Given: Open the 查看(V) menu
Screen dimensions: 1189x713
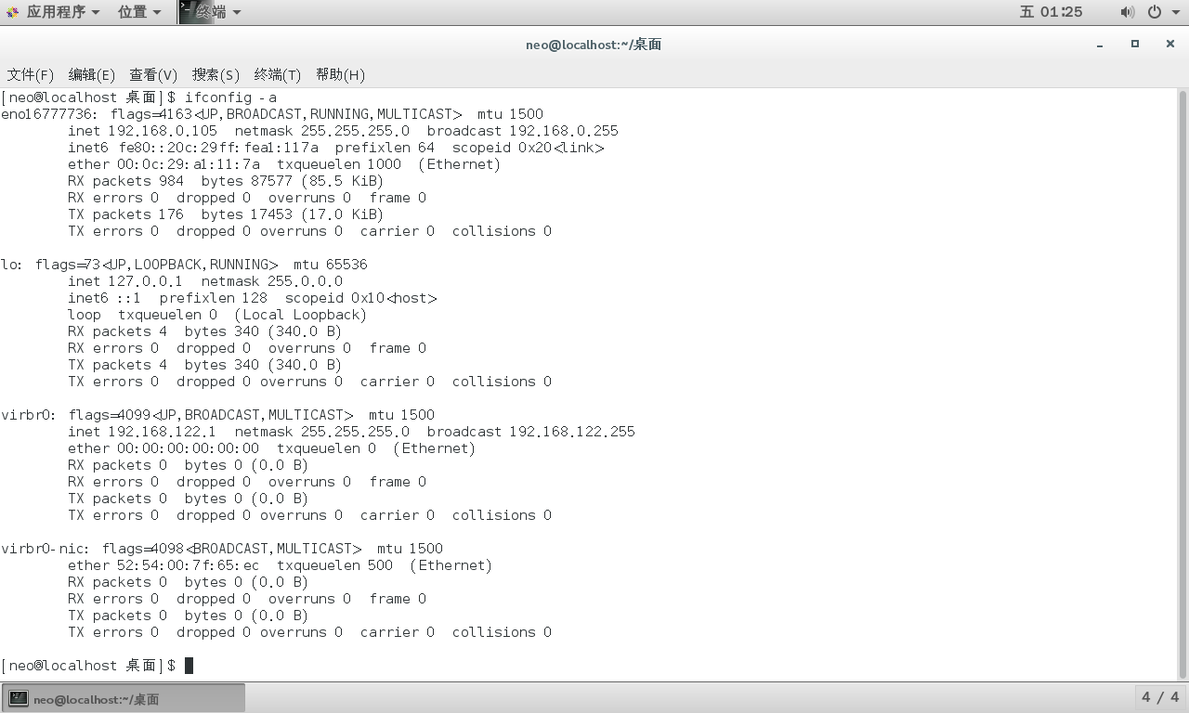Looking at the screenshot, I should tap(153, 74).
